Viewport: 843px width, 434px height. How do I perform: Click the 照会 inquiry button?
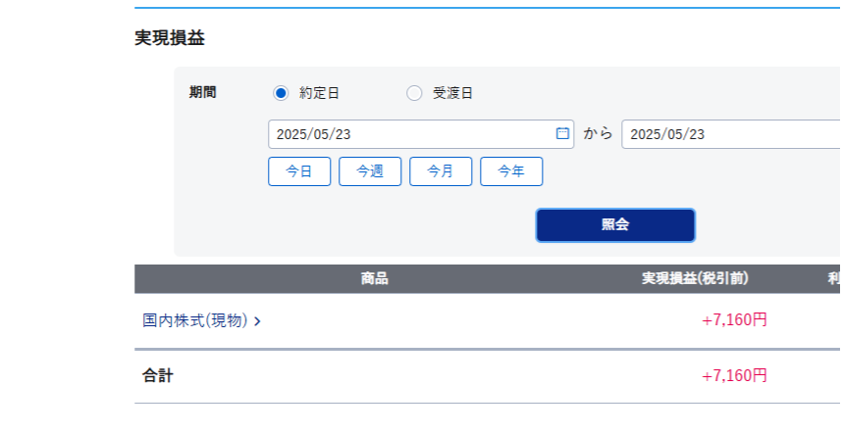(x=615, y=225)
